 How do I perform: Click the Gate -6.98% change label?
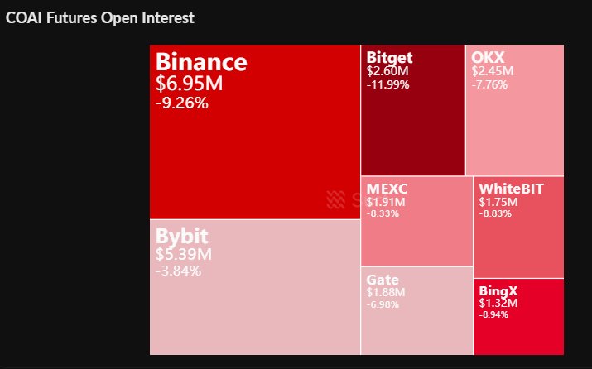383,304
